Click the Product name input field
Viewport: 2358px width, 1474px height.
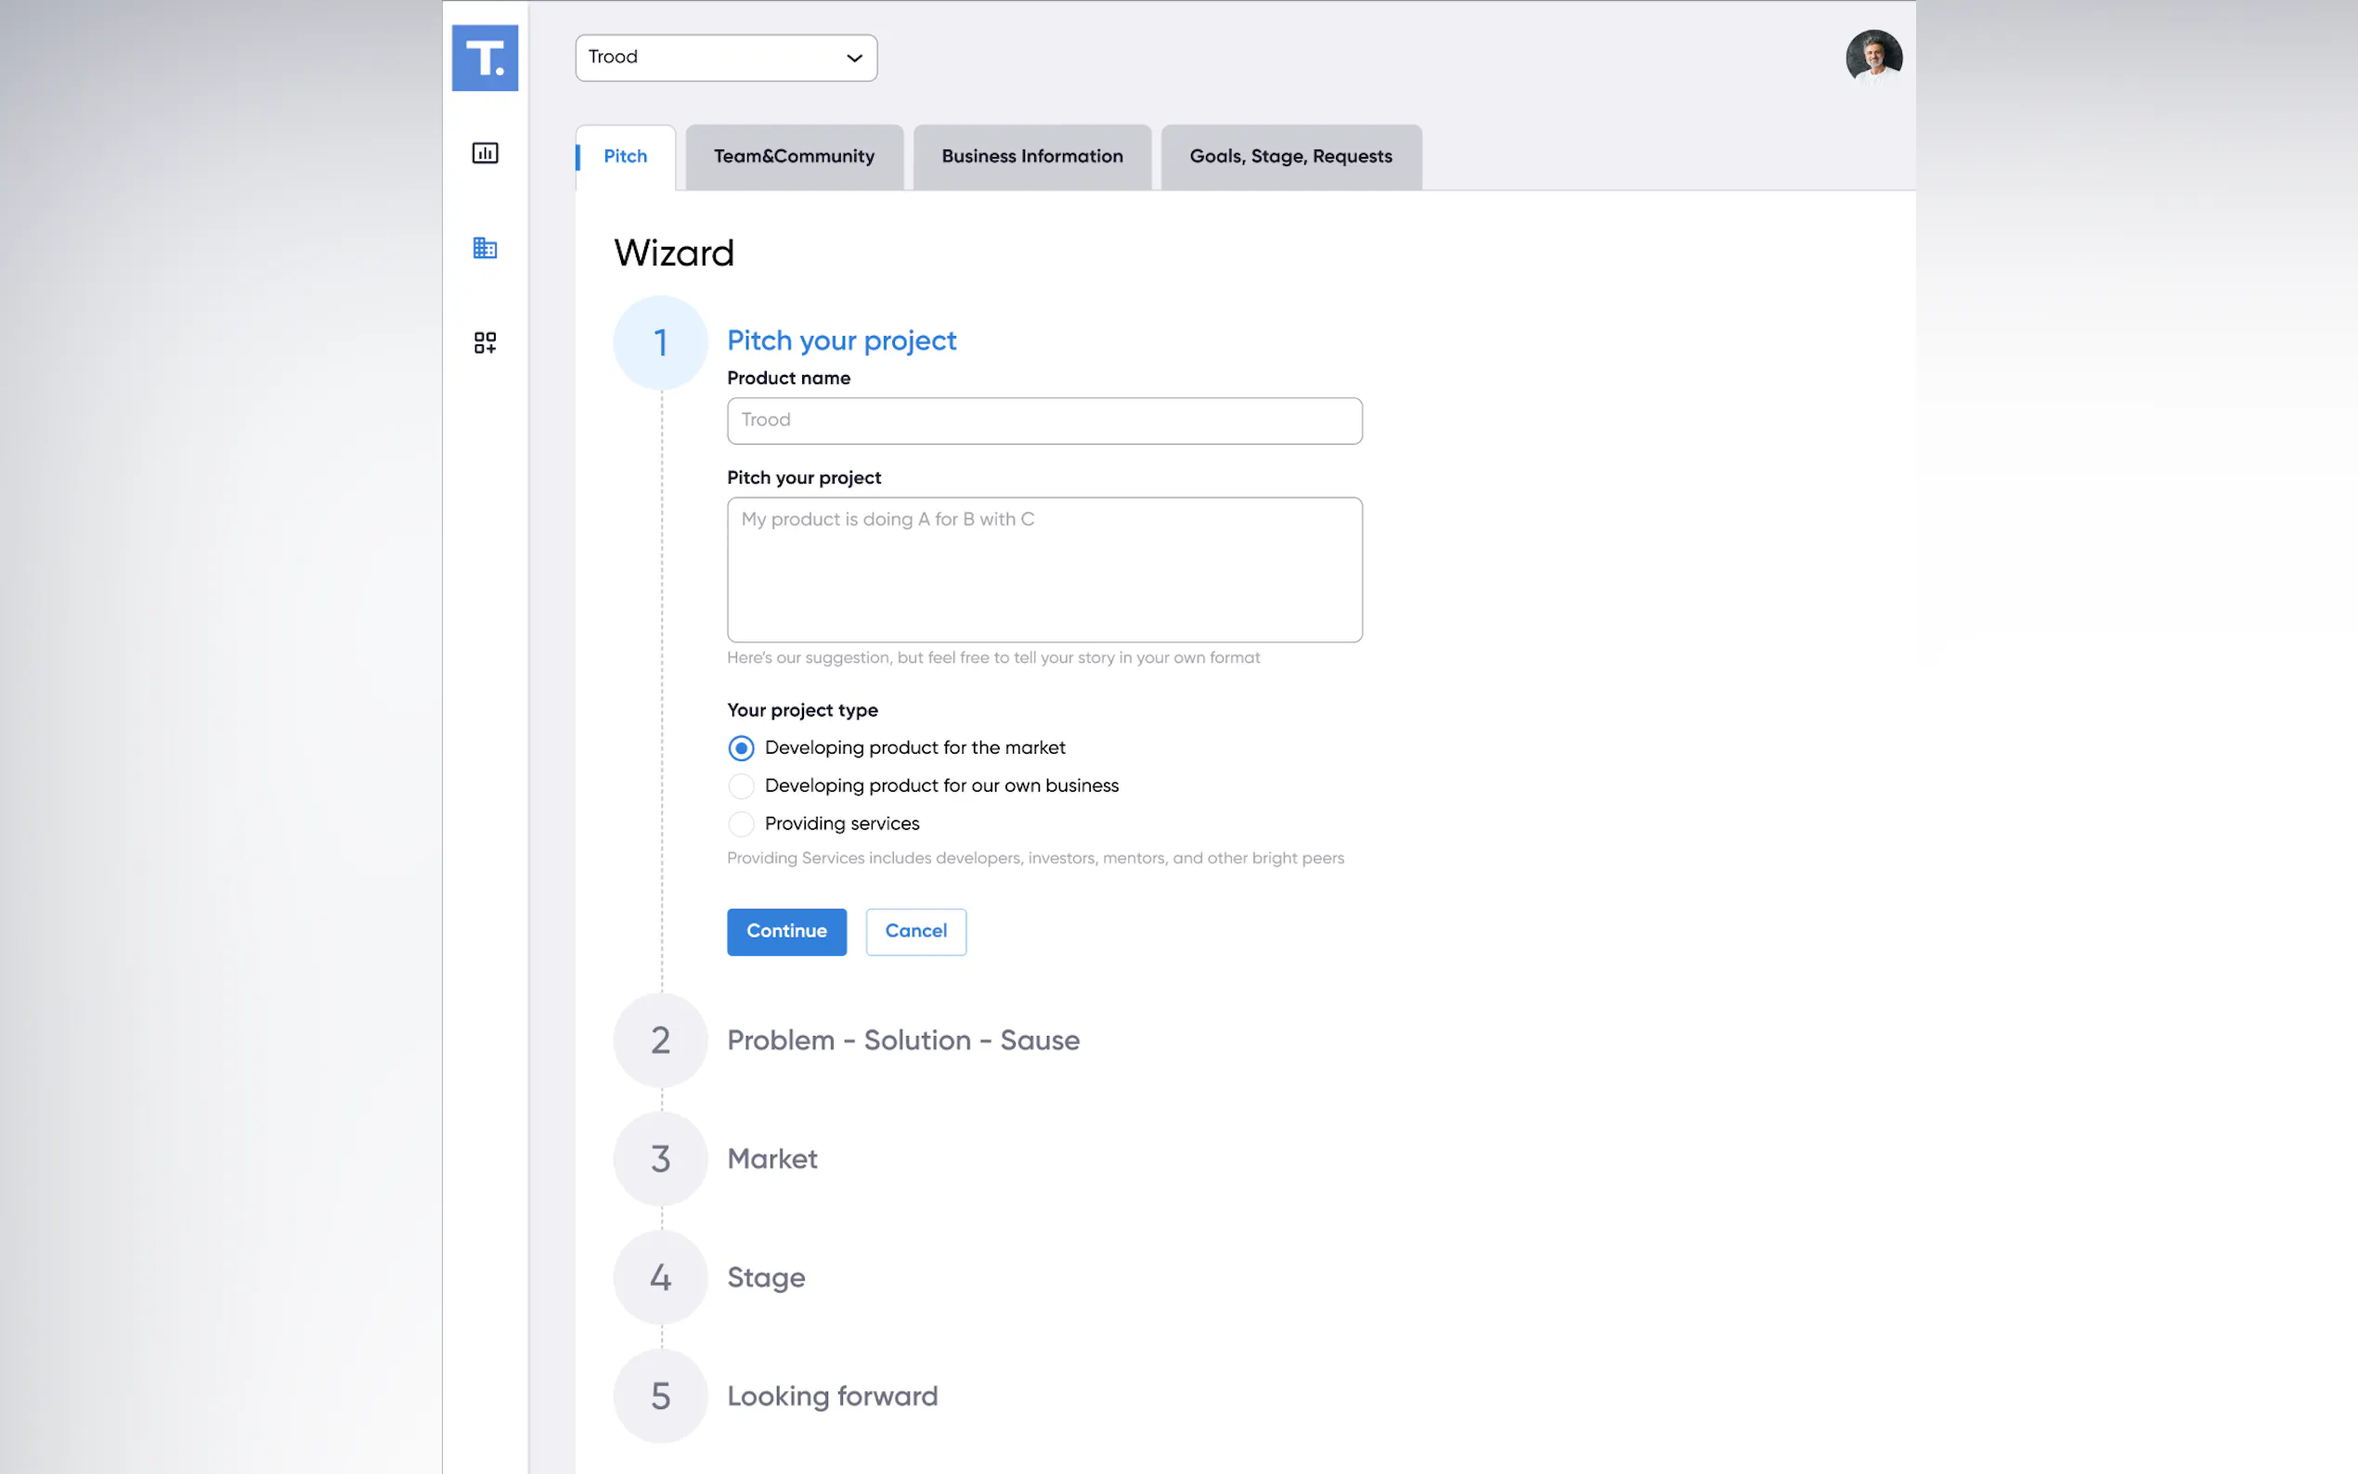click(x=1044, y=420)
